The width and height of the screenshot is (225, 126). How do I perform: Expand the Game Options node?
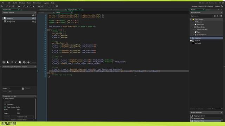tap(193, 35)
